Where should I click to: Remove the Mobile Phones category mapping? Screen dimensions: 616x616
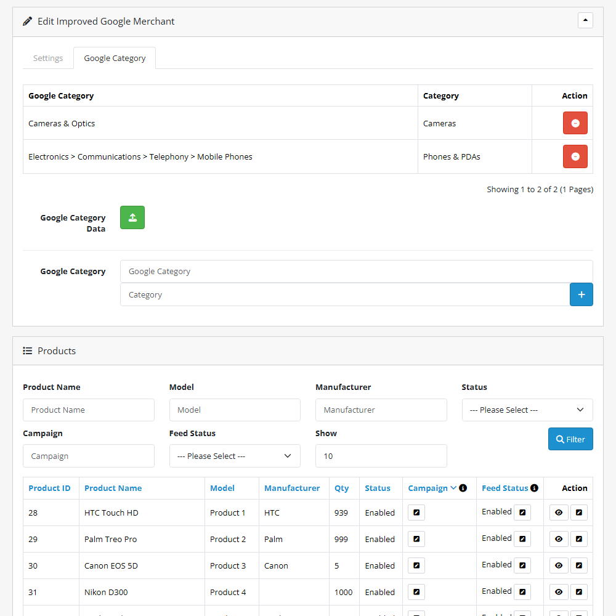575,156
